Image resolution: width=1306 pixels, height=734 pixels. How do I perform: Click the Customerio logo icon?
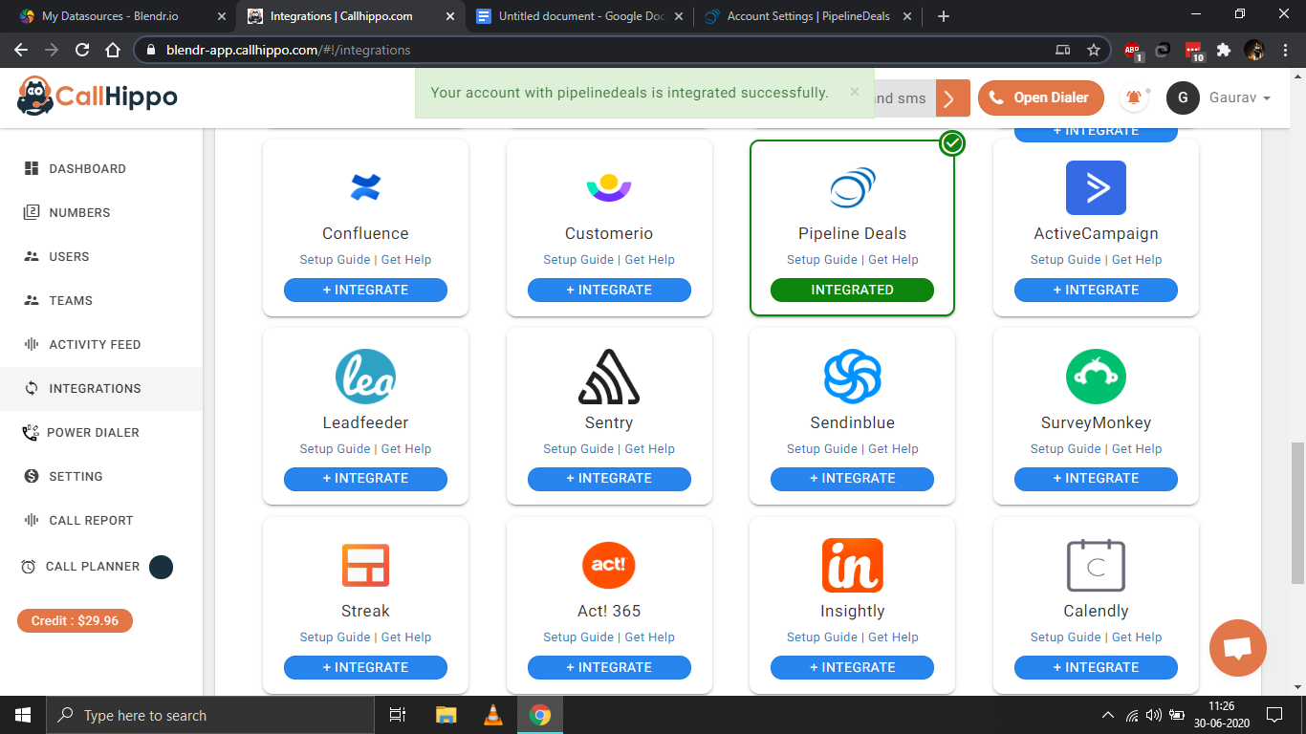pyautogui.click(x=609, y=187)
